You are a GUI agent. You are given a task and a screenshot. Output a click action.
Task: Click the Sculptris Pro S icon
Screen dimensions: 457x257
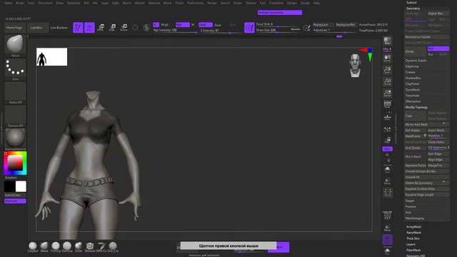coord(146,28)
